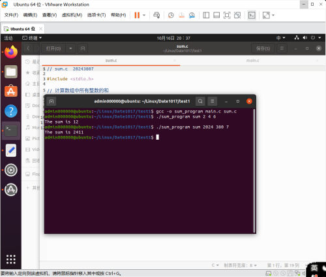Viewport: 326px width, 277px height.
Task: Close the sum.c editor tab
Action: pos(175,60)
